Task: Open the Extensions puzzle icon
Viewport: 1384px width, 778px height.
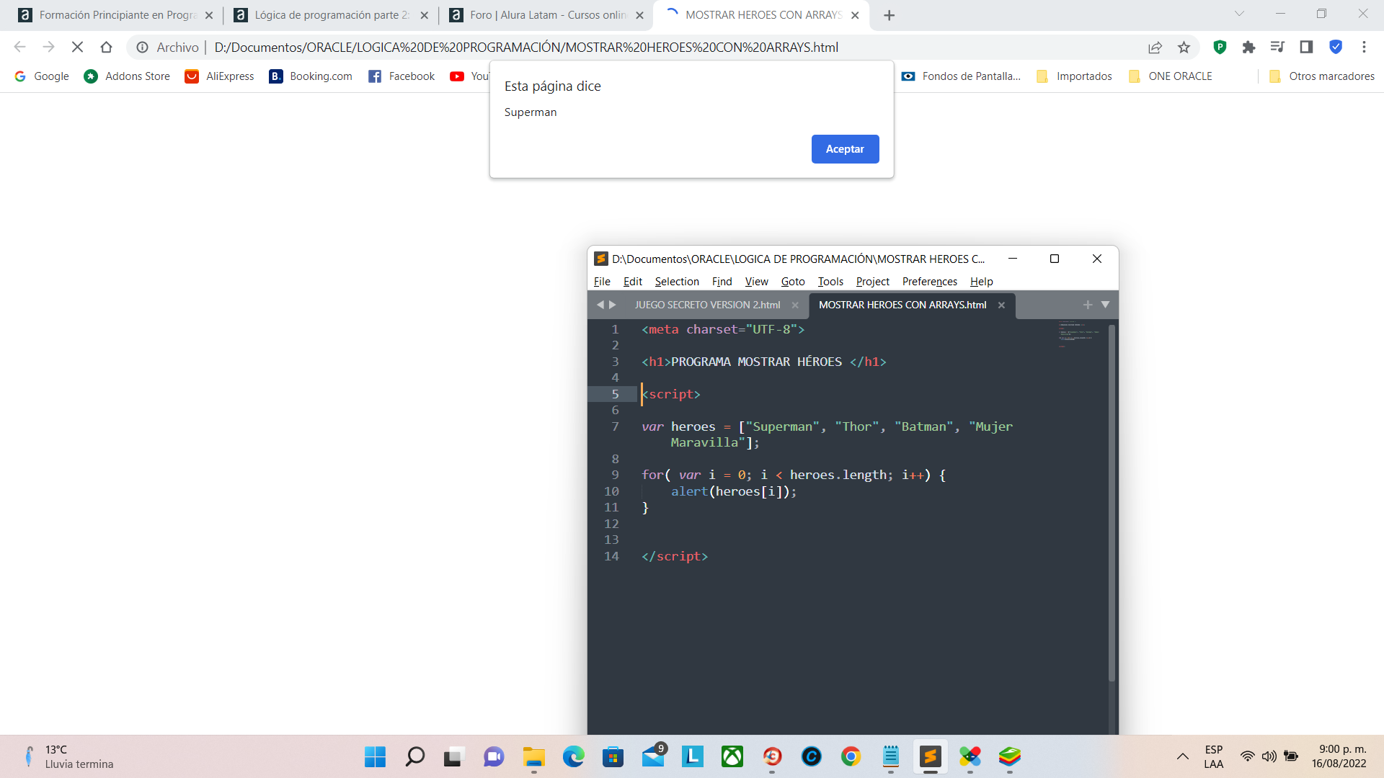Action: [1248, 47]
